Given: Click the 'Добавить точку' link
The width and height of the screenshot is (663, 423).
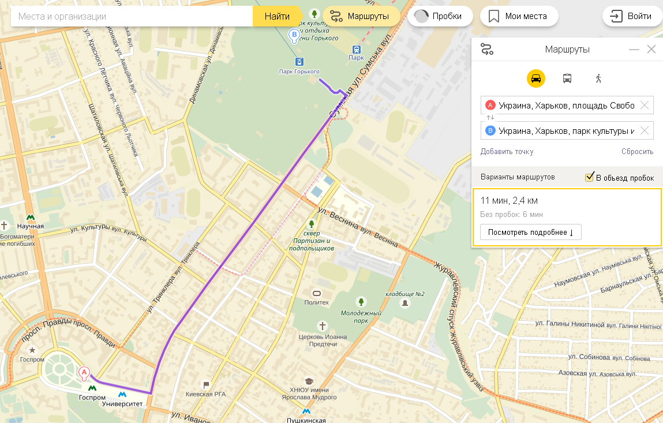Looking at the screenshot, I should pyautogui.click(x=507, y=151).
